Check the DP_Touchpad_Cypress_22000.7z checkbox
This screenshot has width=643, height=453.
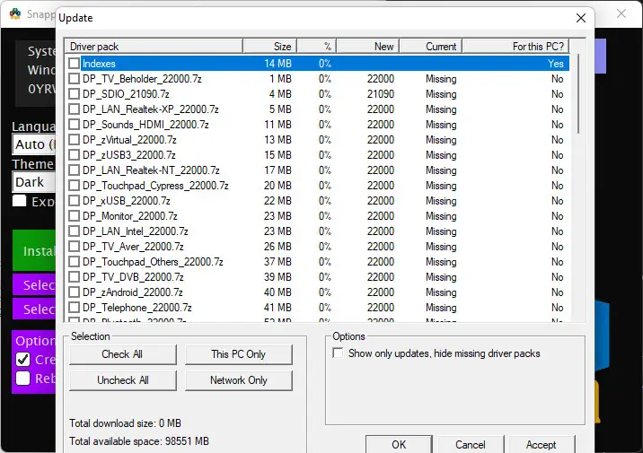(x=75, y=186)
